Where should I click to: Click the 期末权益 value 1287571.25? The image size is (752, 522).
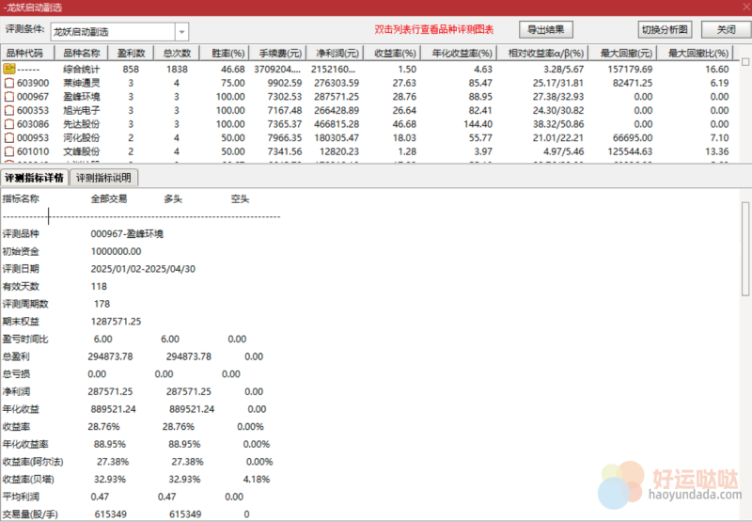(116, 322)
